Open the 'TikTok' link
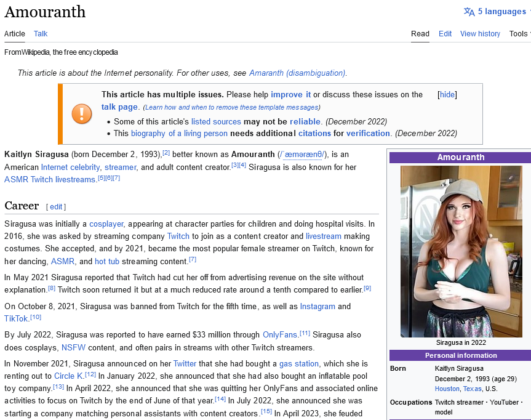Image resolution: width=531 pixels, height=420 pixels. 16,319
